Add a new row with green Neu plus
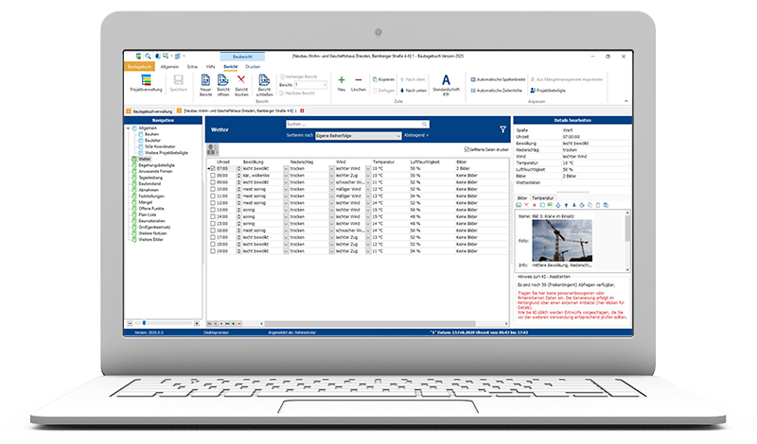The image size is (757, 444). point(341,83)
